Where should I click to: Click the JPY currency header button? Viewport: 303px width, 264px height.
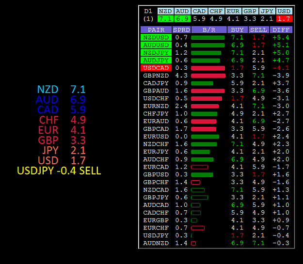tap(267, 11)
